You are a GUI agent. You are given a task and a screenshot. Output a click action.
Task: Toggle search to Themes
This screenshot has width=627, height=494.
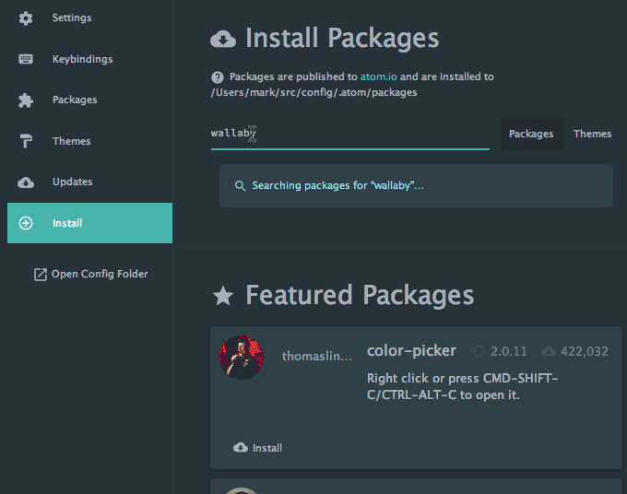pyautogui.click(x=592, y=134)
